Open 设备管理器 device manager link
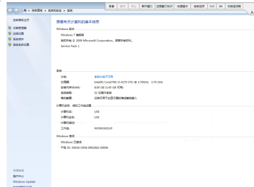This screenshot has height=187, width=254. [20, 28]
